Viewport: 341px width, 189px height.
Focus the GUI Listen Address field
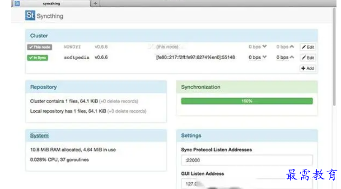(247, 184)
